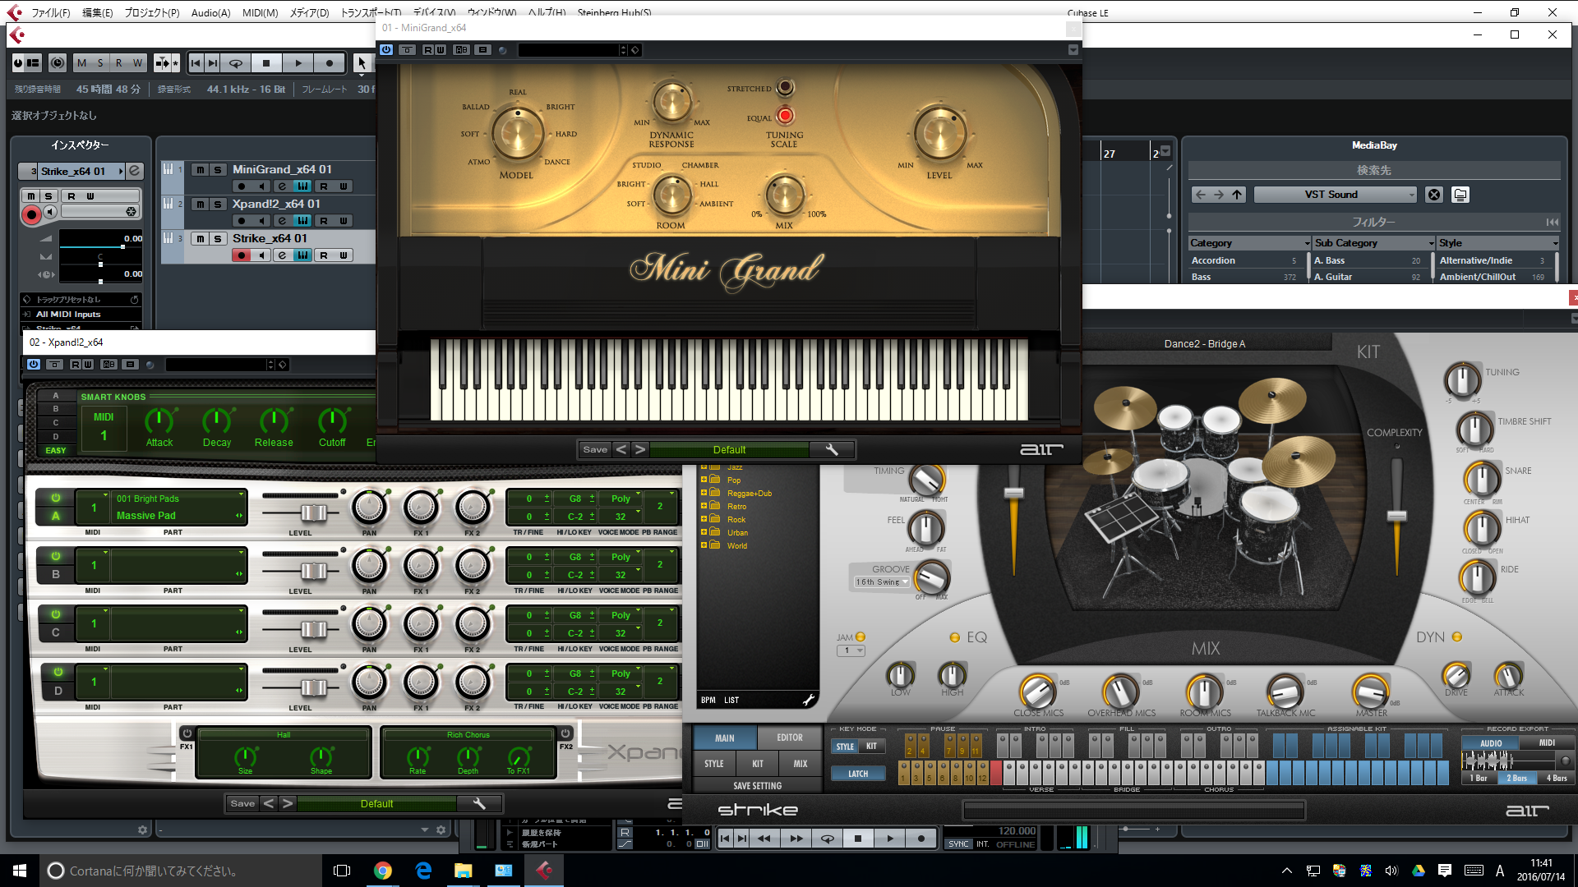
Task: Switch to the EDITOR tab in Strike
Action: [790, 738]
